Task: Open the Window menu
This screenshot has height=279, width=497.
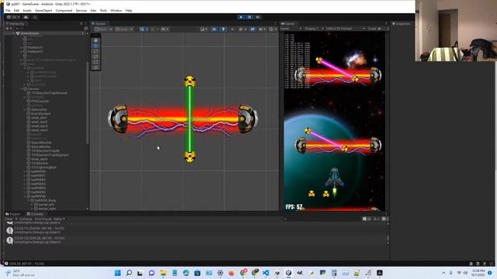Action: pos(116,10)
